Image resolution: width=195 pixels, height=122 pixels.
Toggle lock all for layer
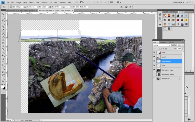(x=166, y=48)
